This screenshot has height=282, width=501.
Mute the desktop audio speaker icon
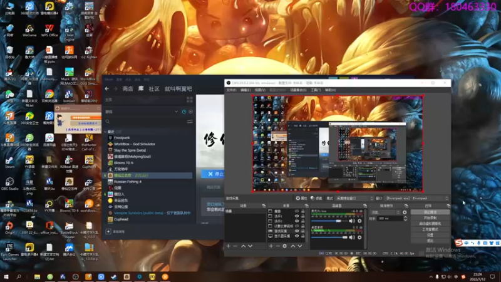[352, 238]
